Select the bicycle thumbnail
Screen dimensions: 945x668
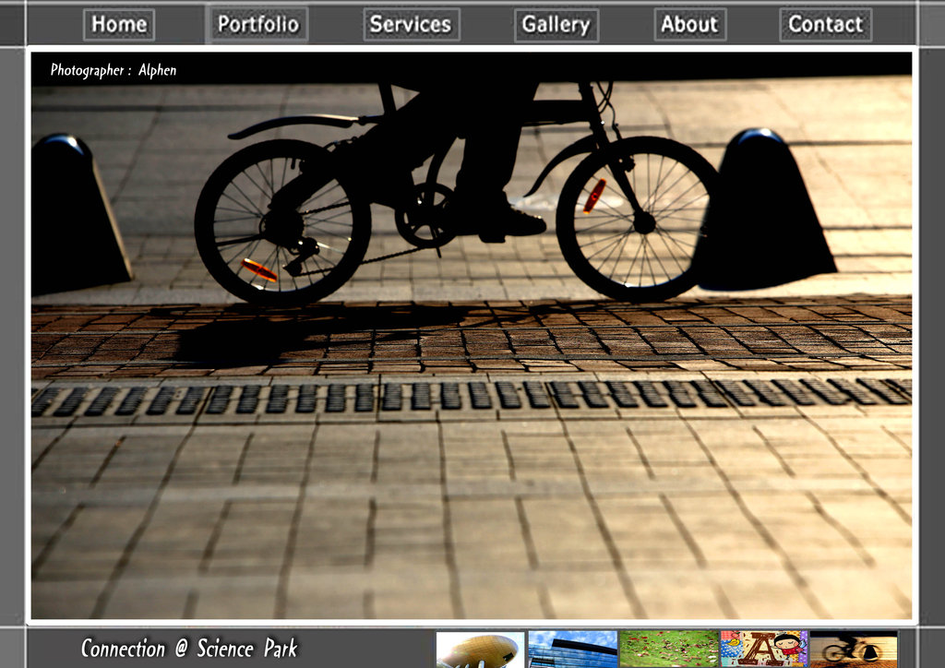click(854, 650)
